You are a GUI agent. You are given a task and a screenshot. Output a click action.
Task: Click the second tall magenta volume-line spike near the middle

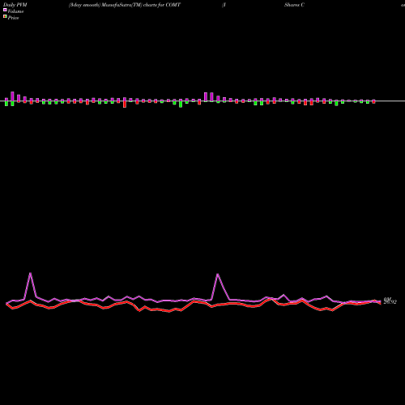click(218, 275)
